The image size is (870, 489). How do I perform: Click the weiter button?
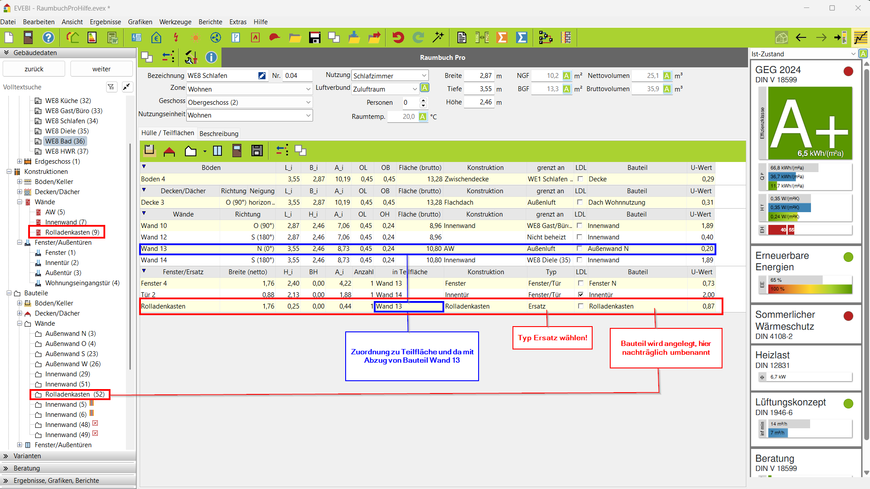(101, 69)
